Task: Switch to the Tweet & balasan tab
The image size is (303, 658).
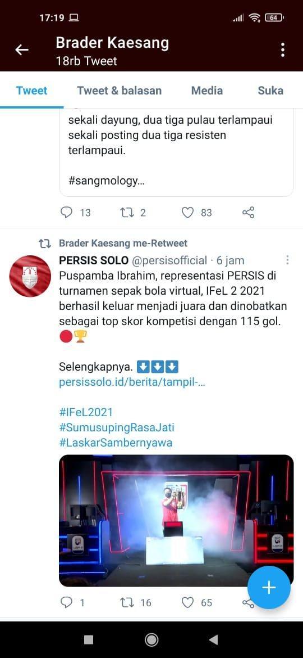Action: (x=120, y=91)
